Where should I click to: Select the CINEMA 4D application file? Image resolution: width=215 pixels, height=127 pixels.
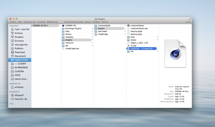(69, 26)
